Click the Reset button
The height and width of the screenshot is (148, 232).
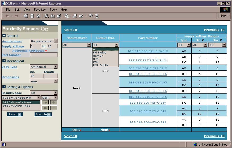pyautogui.click(x=15, y=114)
